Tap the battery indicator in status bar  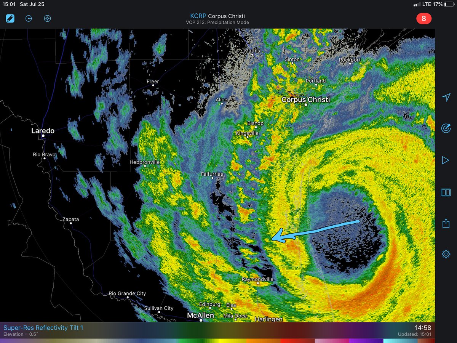(x=448, y=5)
